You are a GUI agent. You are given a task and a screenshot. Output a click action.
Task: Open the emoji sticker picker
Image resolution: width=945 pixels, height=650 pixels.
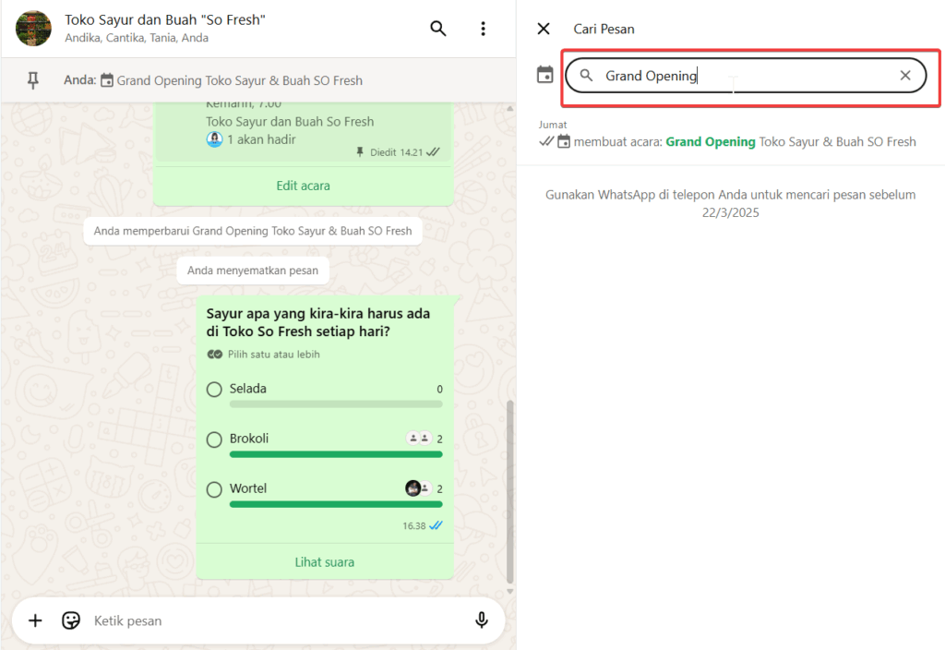pos(71,620)
